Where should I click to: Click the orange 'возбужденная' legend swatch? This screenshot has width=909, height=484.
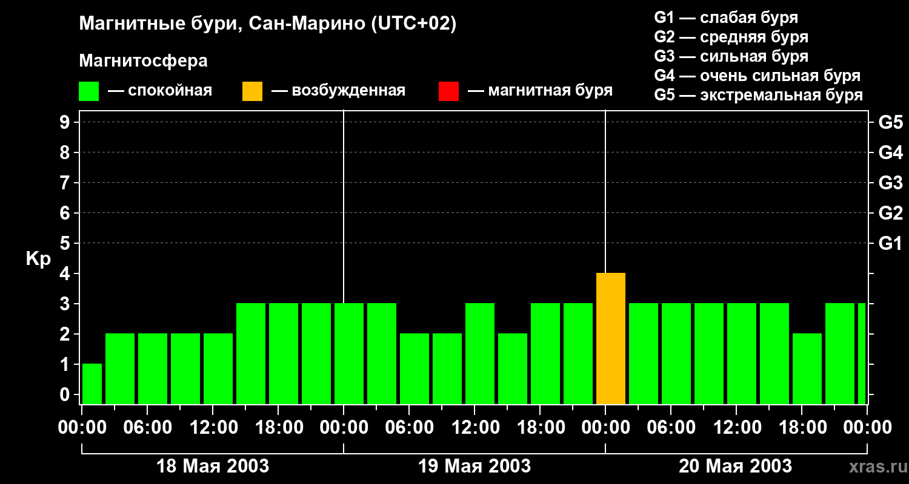[x=252, y=91]
